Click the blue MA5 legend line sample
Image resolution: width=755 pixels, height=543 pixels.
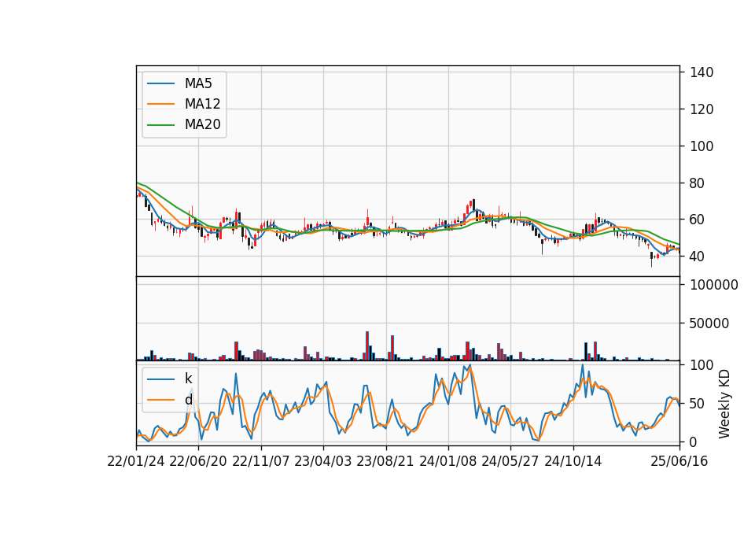pyautogui.click(x=160, y=84)
